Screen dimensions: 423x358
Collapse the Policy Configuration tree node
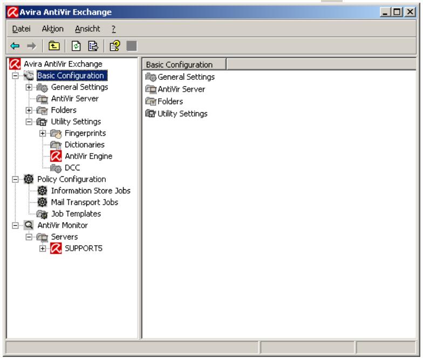tap(15, 179)
